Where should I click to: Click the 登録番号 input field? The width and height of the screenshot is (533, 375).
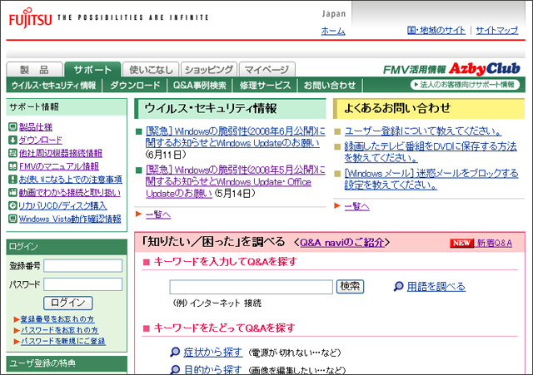click(83, 266)
